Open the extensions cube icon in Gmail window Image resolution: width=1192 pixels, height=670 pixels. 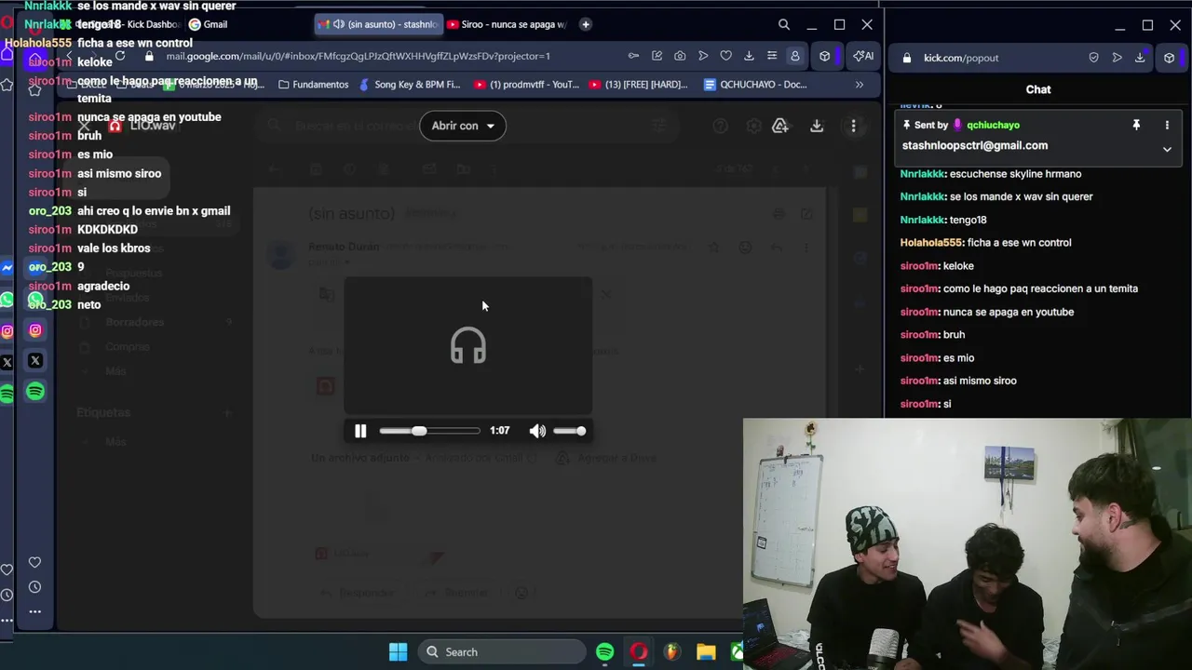pyautogui.click(x=824, y=56)
